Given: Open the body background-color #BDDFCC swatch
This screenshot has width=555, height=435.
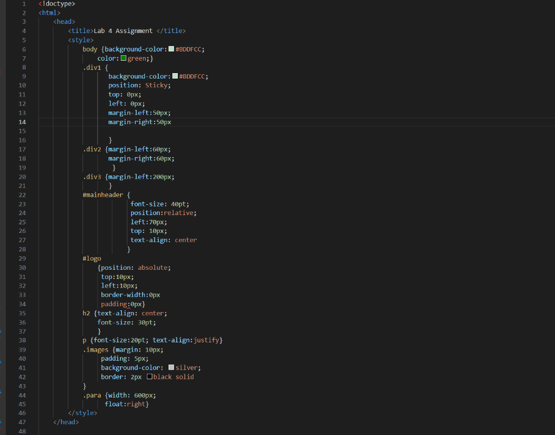Looking at the screenshot, I should click(x=171, y=49).
